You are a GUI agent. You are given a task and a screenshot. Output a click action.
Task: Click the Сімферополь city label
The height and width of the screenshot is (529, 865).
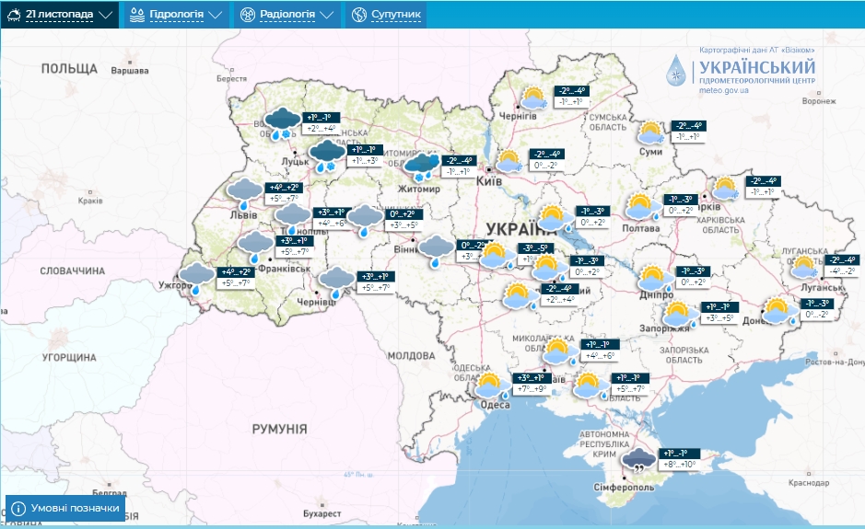click(624, 488)
